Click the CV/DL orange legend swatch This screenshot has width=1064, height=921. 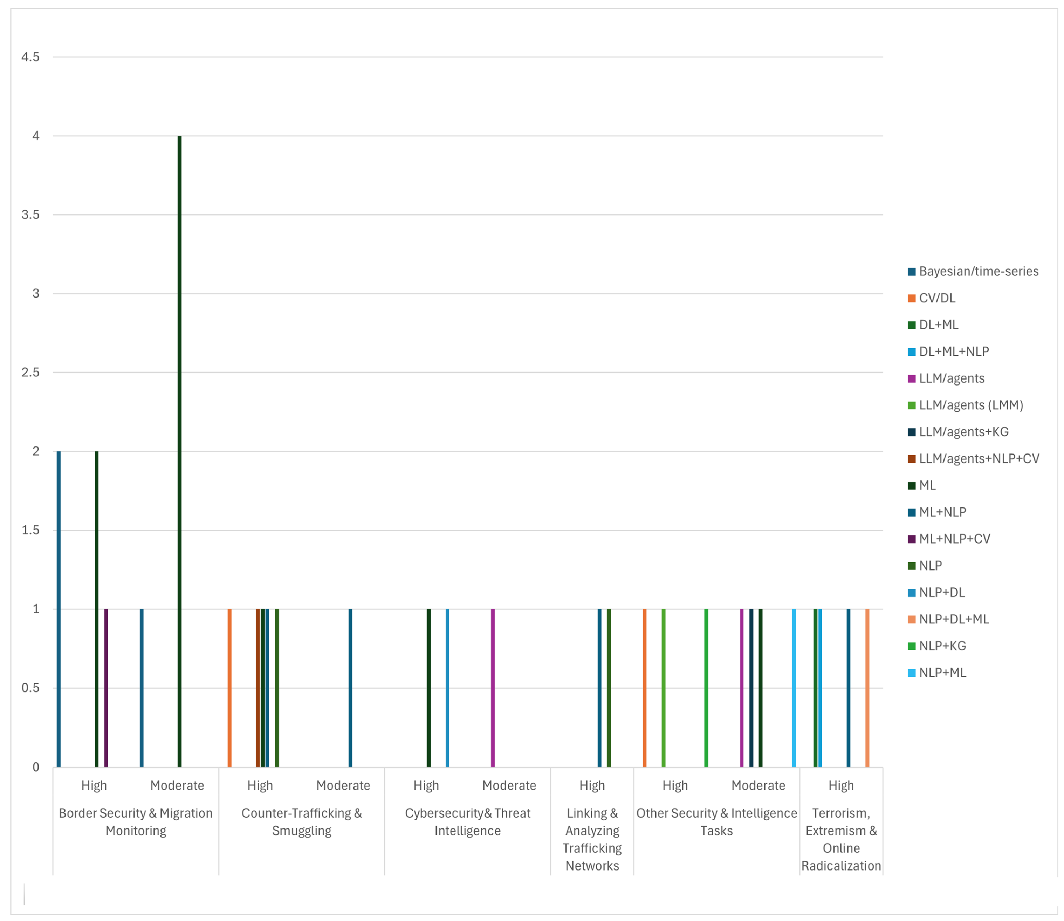point(911,299)
